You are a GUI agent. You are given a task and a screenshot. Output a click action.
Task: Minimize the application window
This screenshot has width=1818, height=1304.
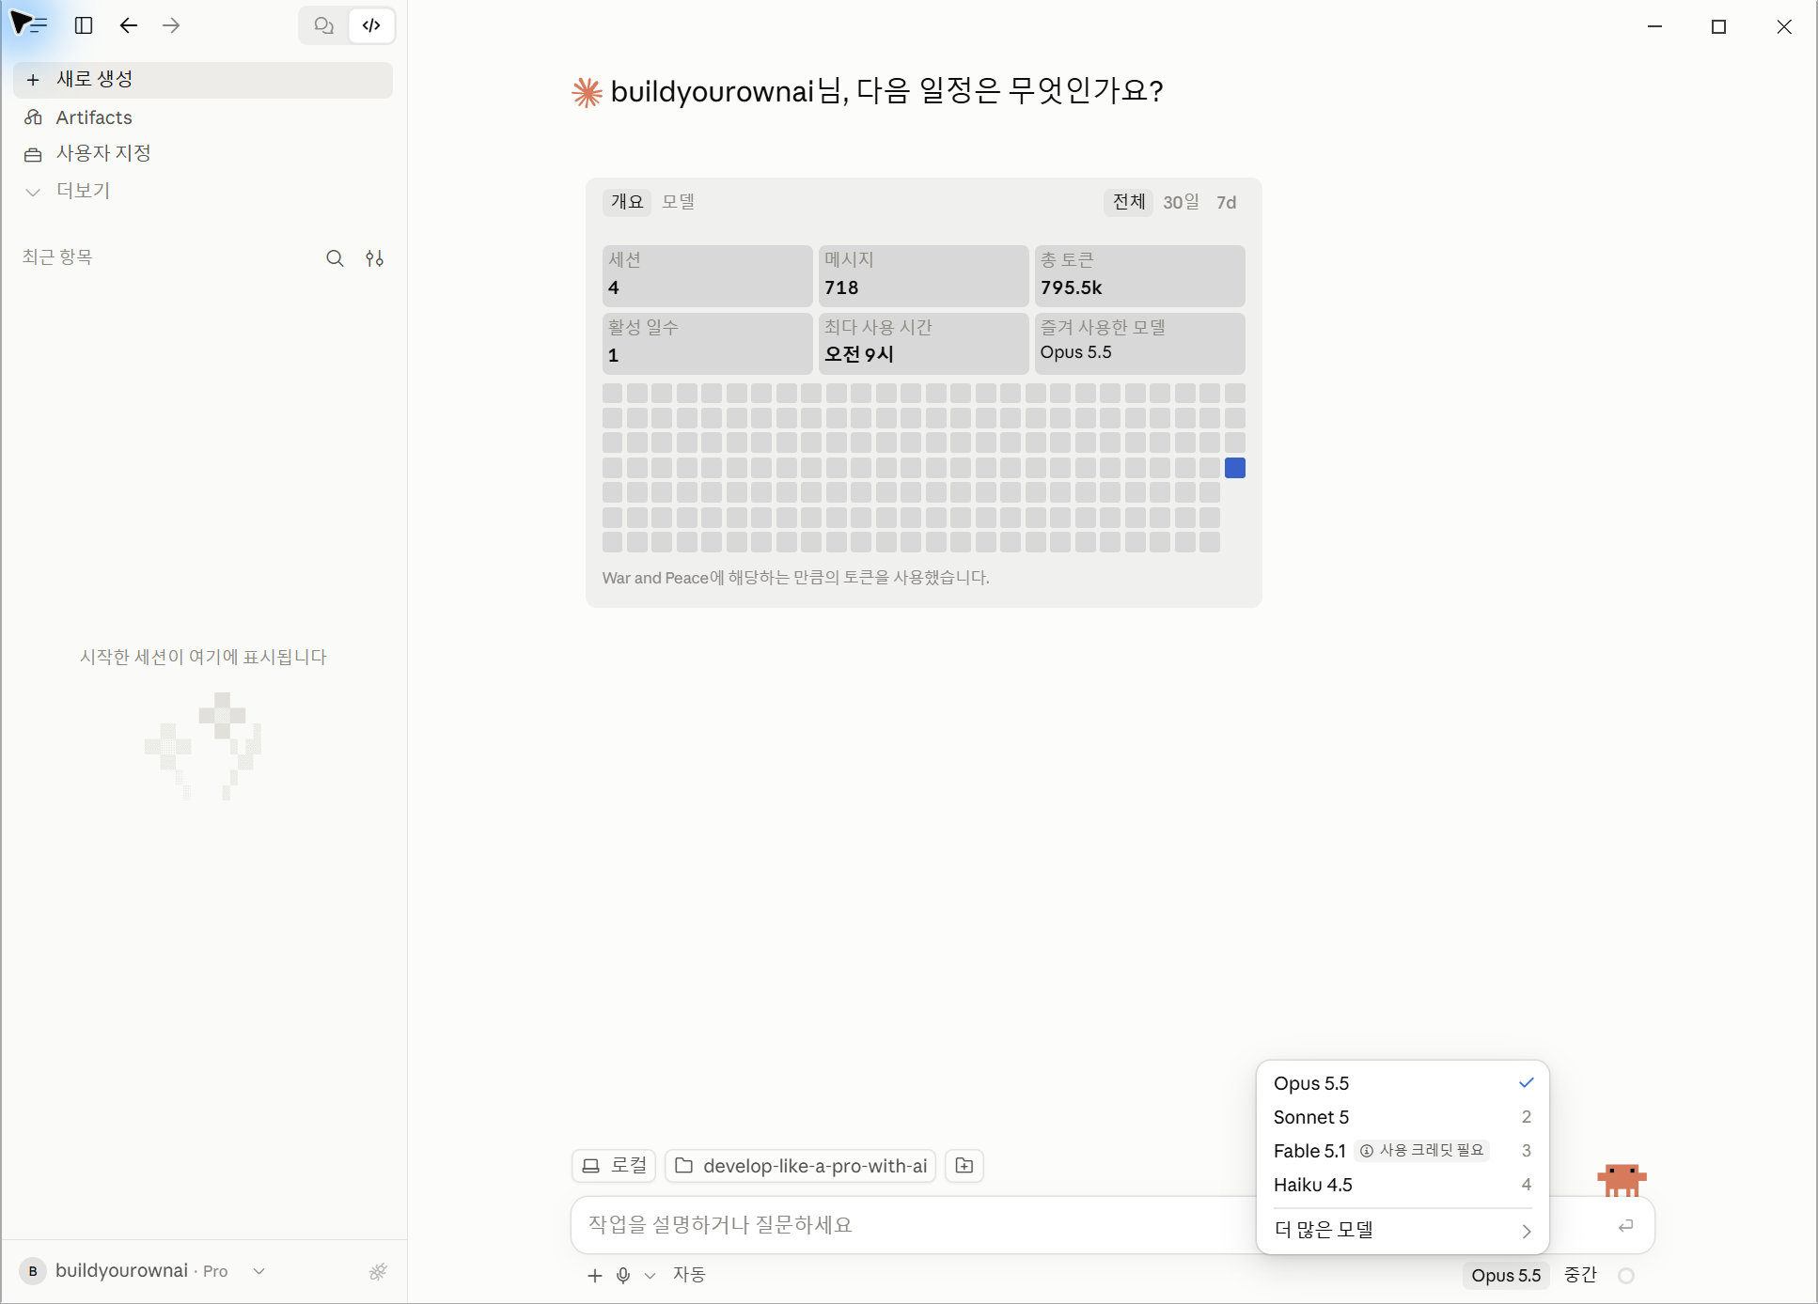(1655, 26)
